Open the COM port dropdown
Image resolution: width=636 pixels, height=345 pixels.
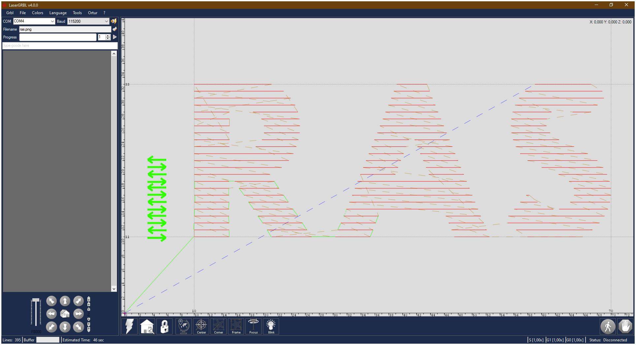(52, 21)
